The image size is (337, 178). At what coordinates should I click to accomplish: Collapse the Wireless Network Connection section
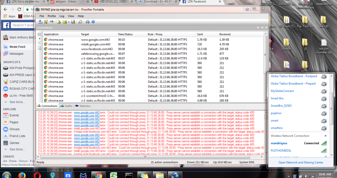[x=325, y=136]
